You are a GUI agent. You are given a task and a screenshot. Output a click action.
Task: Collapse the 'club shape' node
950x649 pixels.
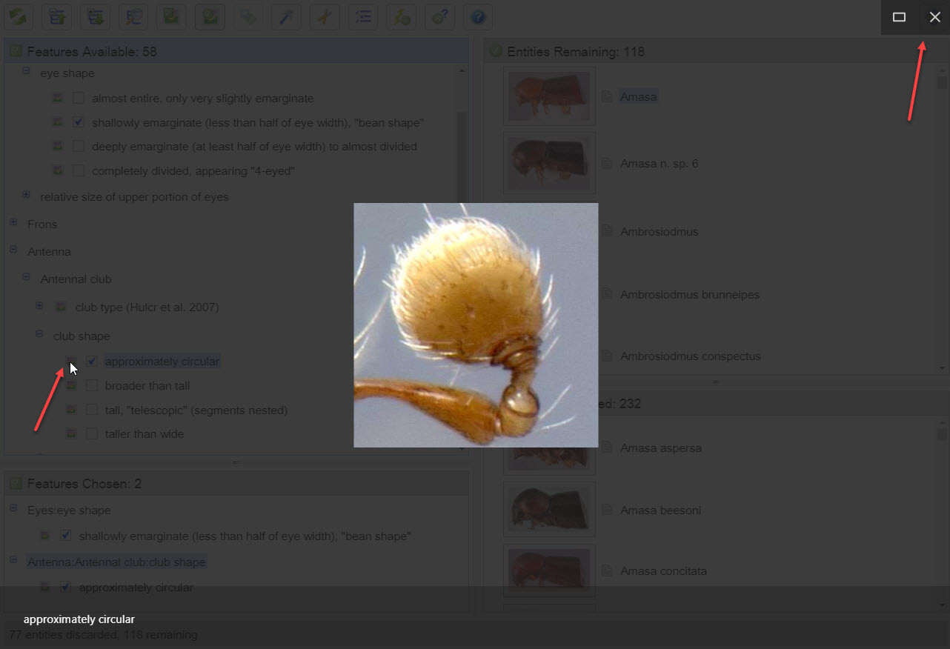click(39, 334)
